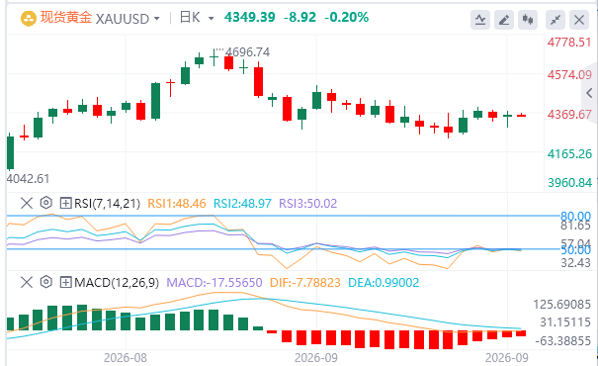Open the indicator line-chart icon in toolbar
The height and width of the screenshot is (366, 598).
[480, 20]
